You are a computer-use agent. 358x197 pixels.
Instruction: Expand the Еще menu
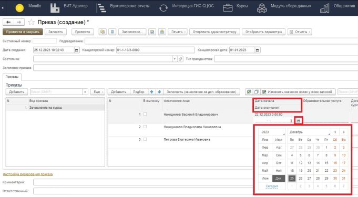tap(98, 92)
